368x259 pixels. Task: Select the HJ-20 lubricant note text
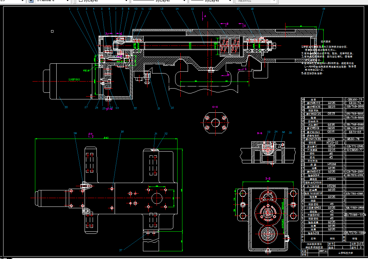pyautogui.click(x=326, y=63)
